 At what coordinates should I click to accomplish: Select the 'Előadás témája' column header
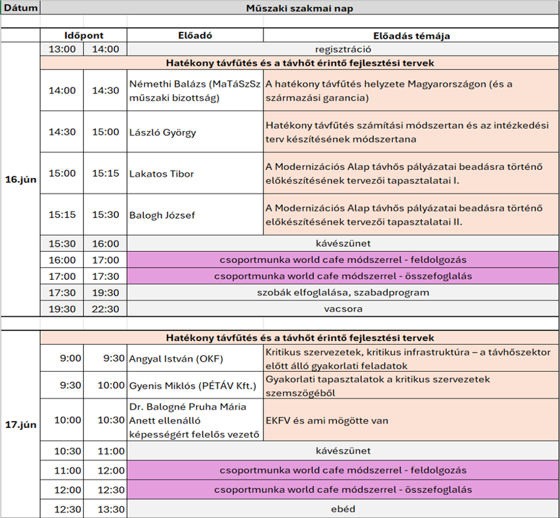coord(412,36)
